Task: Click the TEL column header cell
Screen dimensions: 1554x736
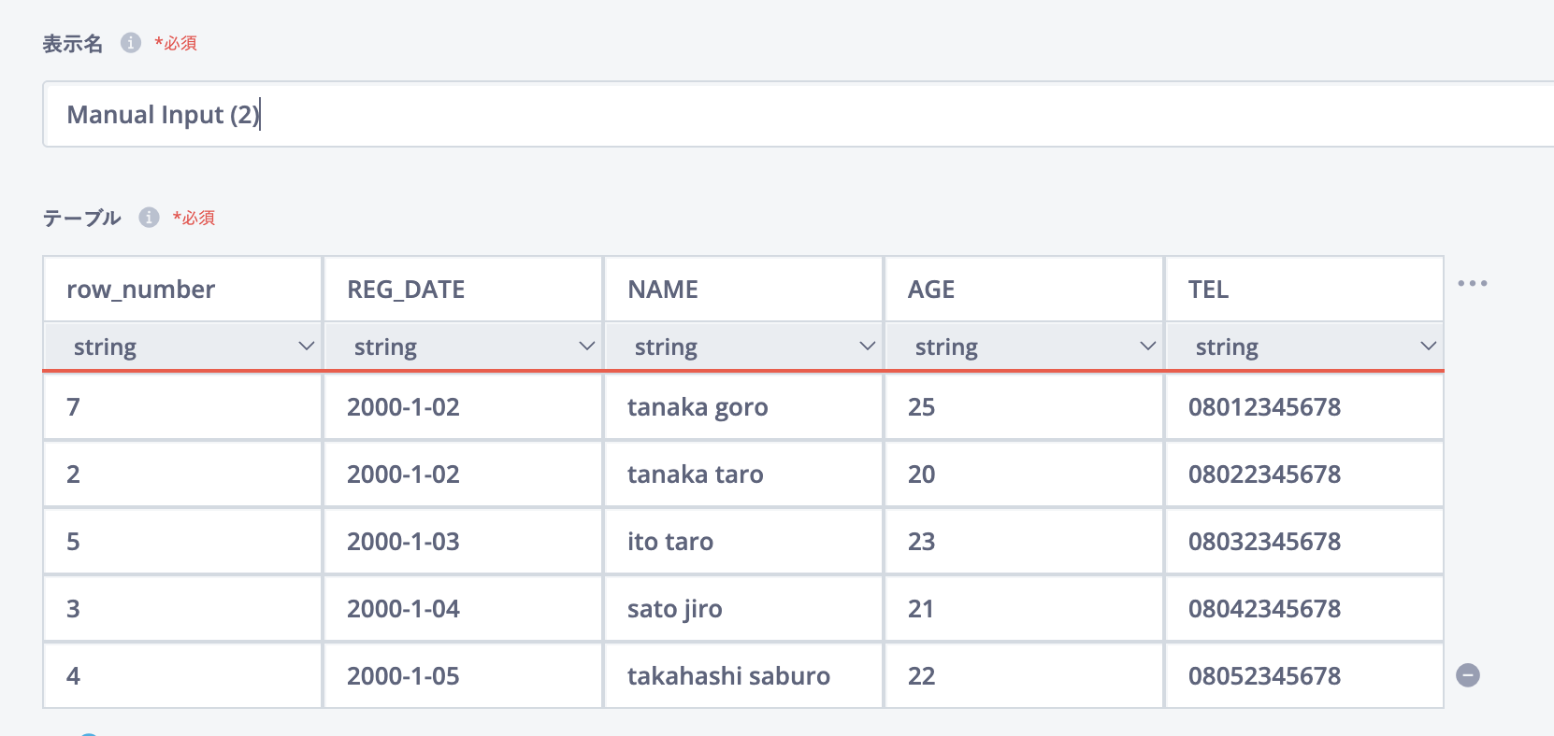Action: click(1305, 290)
